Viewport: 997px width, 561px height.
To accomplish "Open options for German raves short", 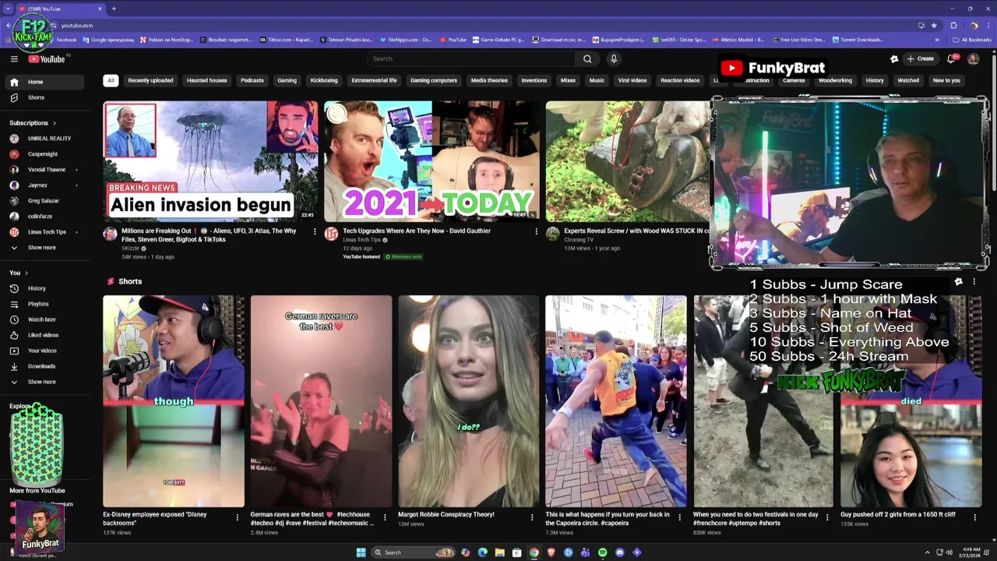I will click(x=385, y=517).
